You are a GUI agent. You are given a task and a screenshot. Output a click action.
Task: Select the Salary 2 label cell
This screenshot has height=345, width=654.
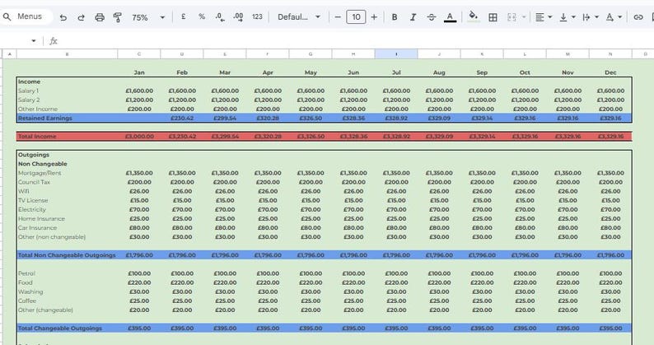coord(68,100)
